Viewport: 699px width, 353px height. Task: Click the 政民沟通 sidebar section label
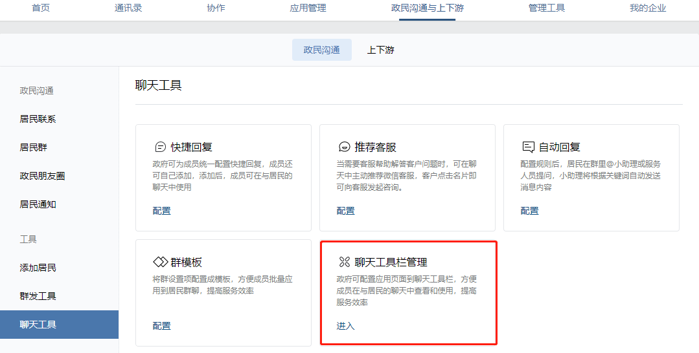36,91
